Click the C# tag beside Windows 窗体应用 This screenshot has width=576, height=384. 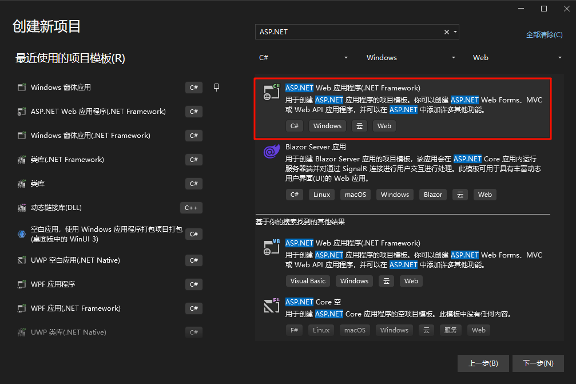pyautogui.click(x=193, y=88)
